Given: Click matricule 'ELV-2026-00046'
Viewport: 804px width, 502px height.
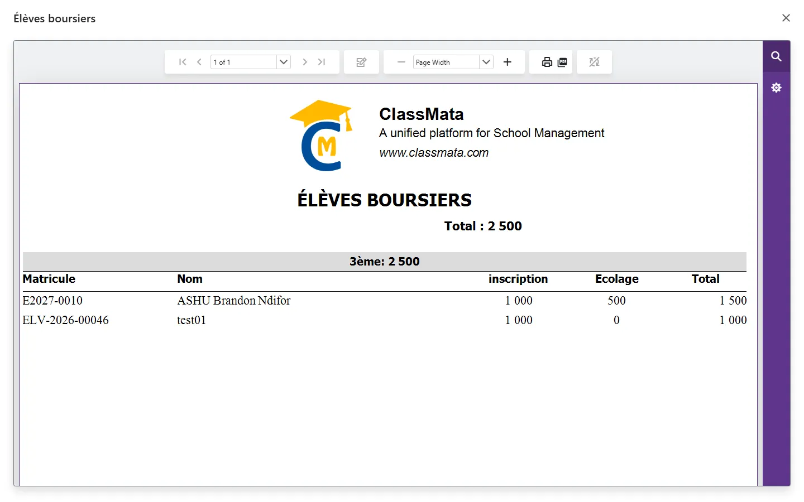Looking at the screenshot, I should pyautogui.click(x=66, y=320).
